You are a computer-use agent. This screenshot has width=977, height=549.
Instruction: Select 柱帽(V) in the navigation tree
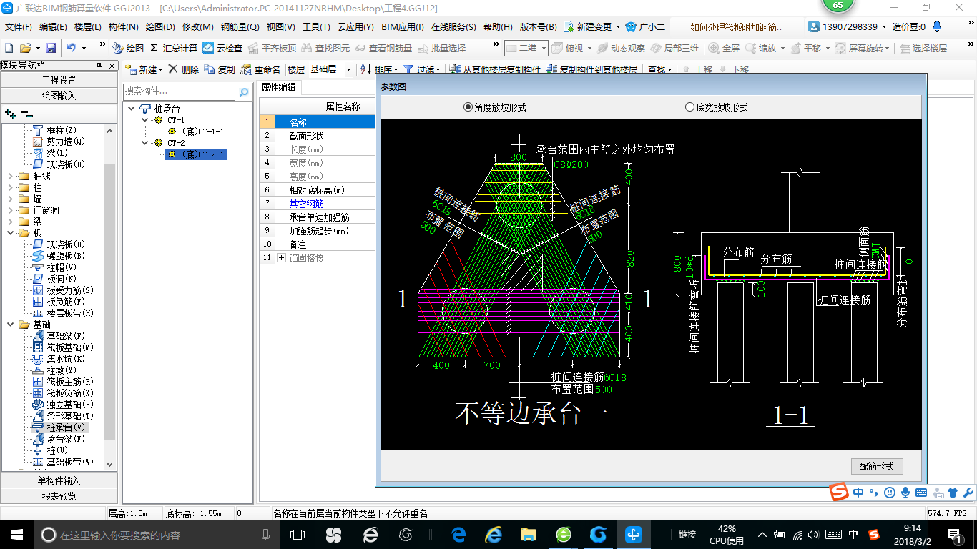[x=54, y=267]
